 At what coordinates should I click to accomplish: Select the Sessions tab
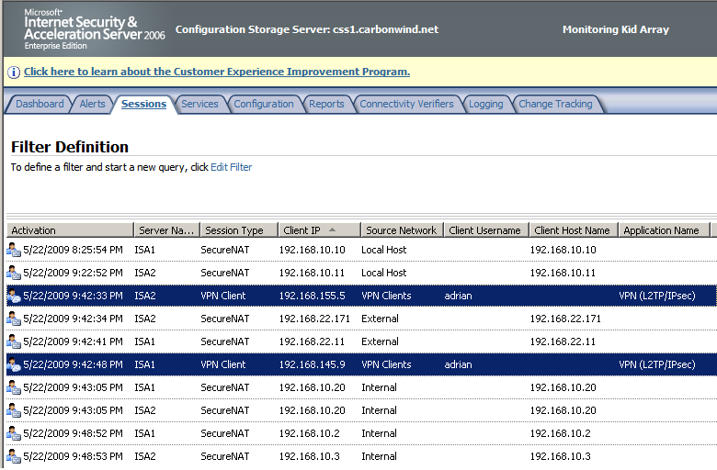143,104
